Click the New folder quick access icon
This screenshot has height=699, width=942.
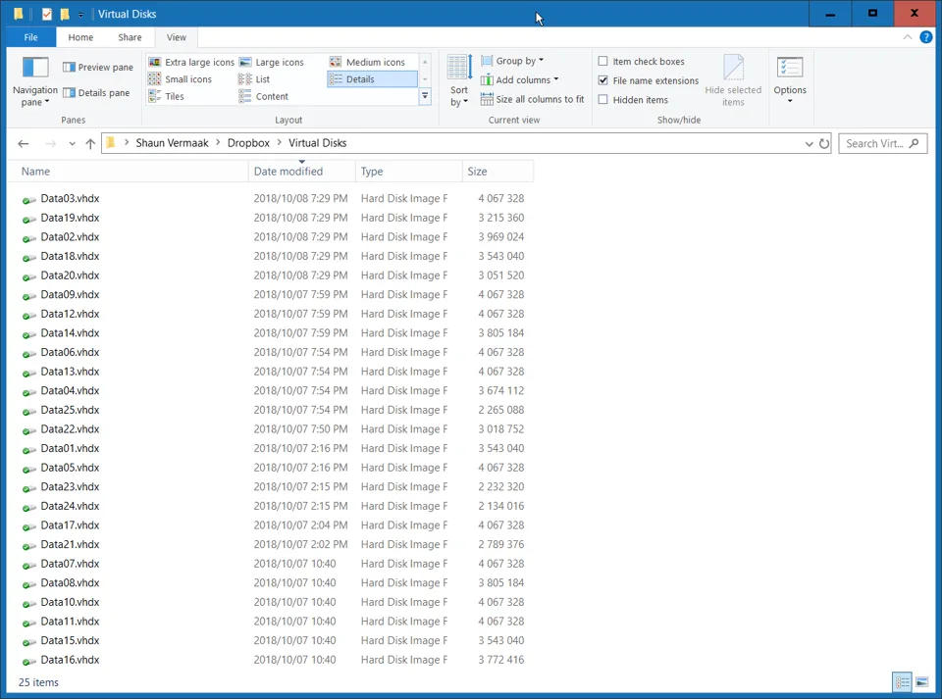tap(65, 14)
